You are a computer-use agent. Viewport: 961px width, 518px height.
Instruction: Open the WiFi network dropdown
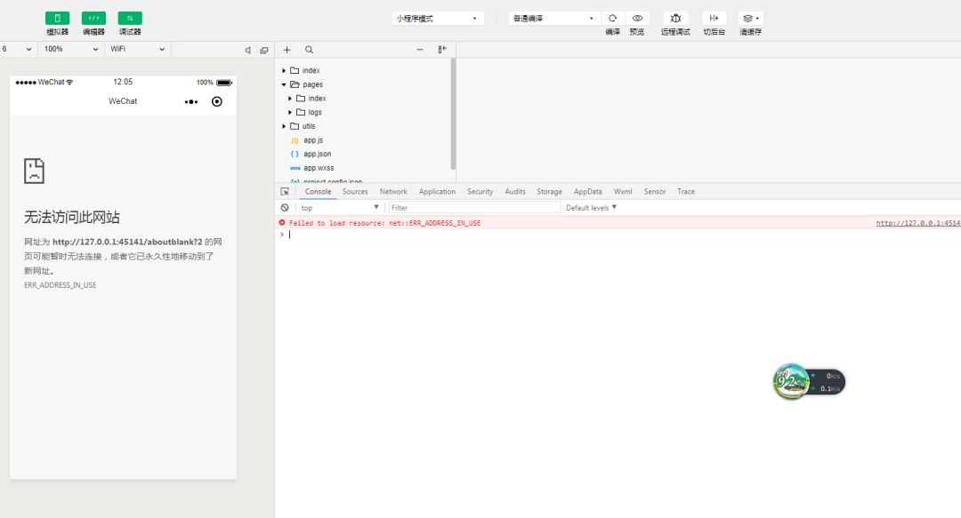[137, 49]
